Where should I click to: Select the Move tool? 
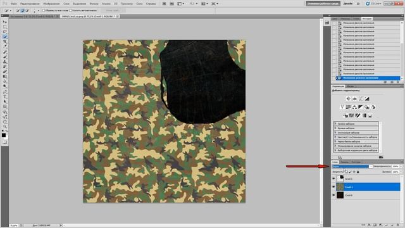[4, 22]
